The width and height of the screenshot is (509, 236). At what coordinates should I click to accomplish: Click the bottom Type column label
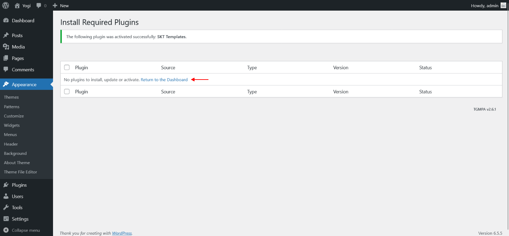point(252,91)
